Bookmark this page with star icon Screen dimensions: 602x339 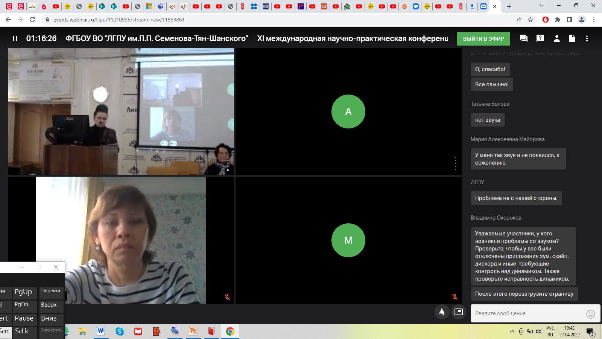(531, 20)
